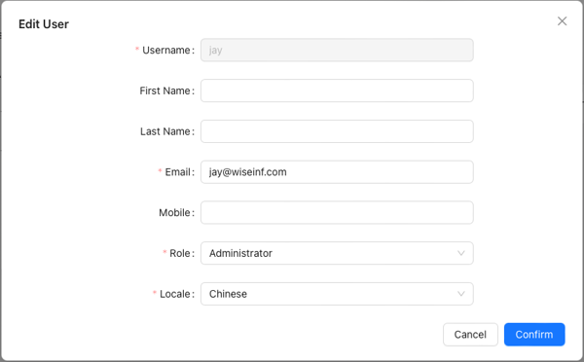
Task: Focus the Last Name input field
Action: pos(337,131)
